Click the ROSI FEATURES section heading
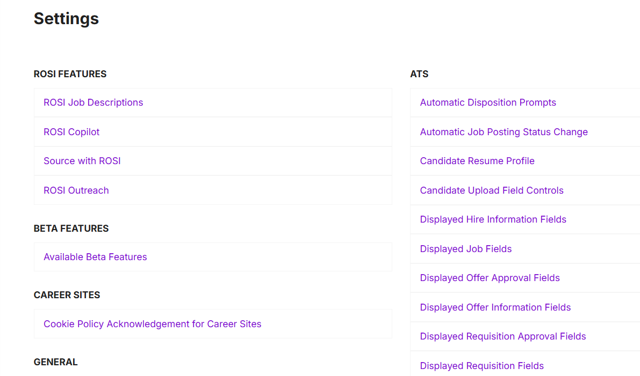Viewport: 640px width, 376px height. [x=70, y=74]
